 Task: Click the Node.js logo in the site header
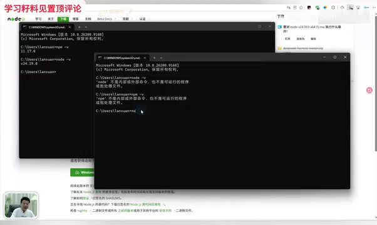tap(16, 19)
